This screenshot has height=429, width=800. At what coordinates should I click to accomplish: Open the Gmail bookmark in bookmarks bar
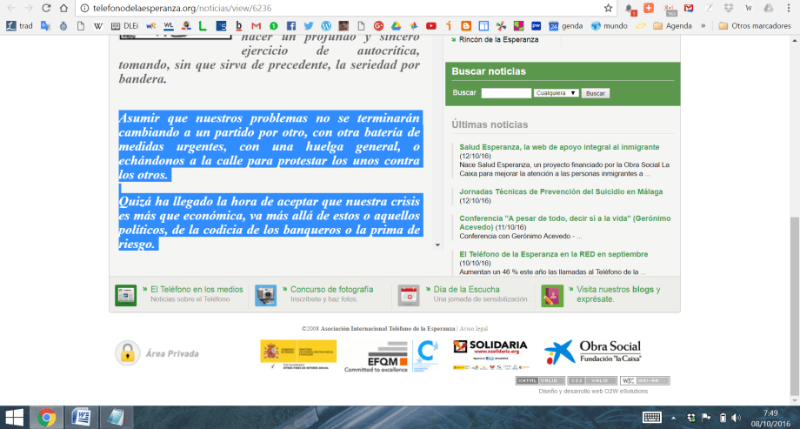coord(257,25)
